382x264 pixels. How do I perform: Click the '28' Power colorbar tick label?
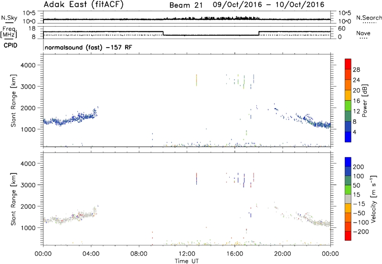[356, 70]
